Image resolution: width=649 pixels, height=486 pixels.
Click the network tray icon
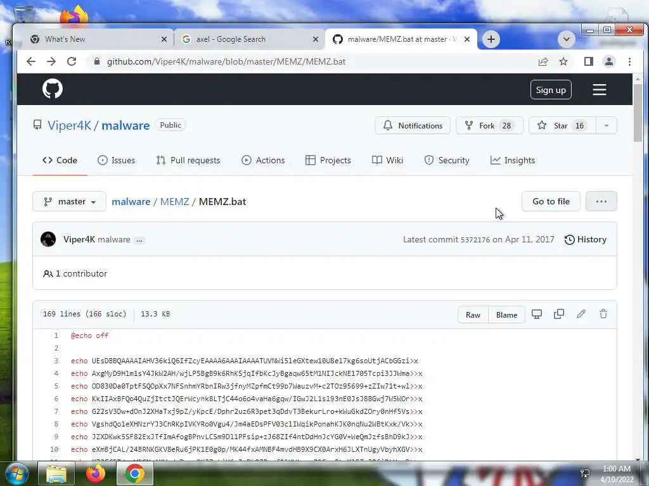coord(585,473)
